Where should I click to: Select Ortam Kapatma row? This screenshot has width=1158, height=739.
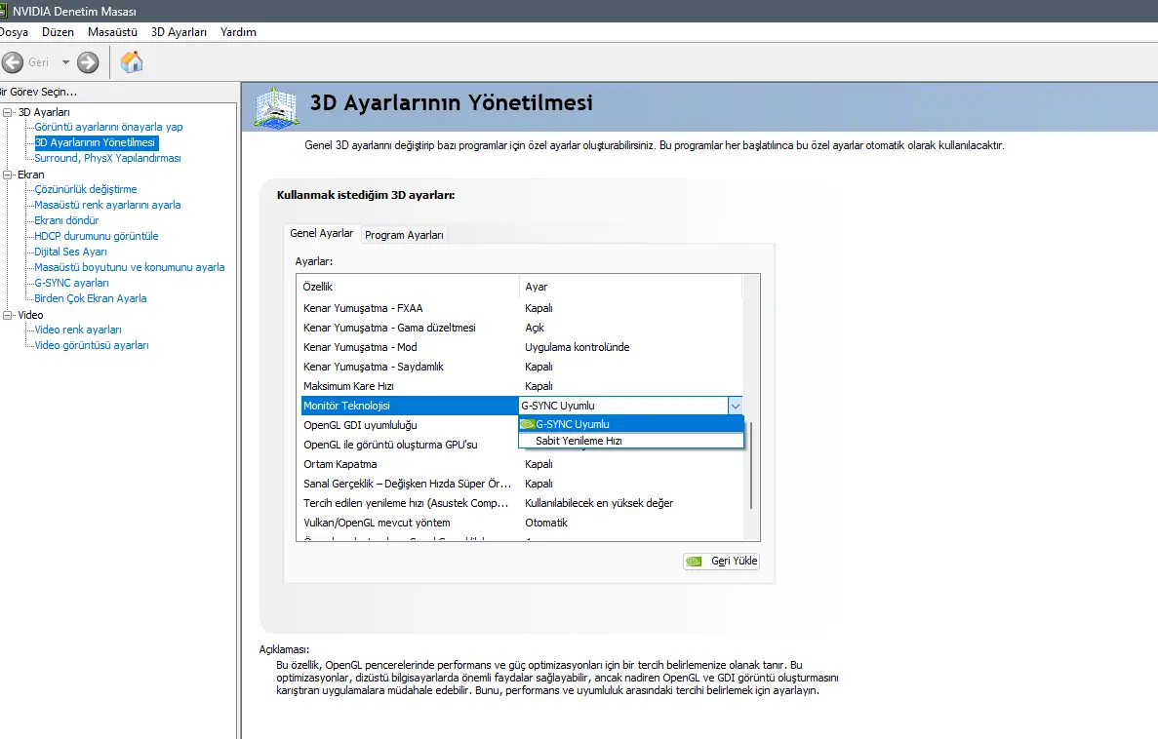click(x=521, y=464)
